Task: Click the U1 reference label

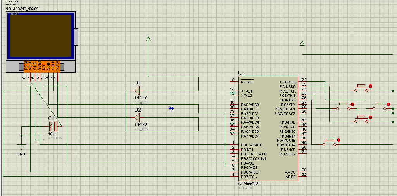Action: [x=241, y=73]
